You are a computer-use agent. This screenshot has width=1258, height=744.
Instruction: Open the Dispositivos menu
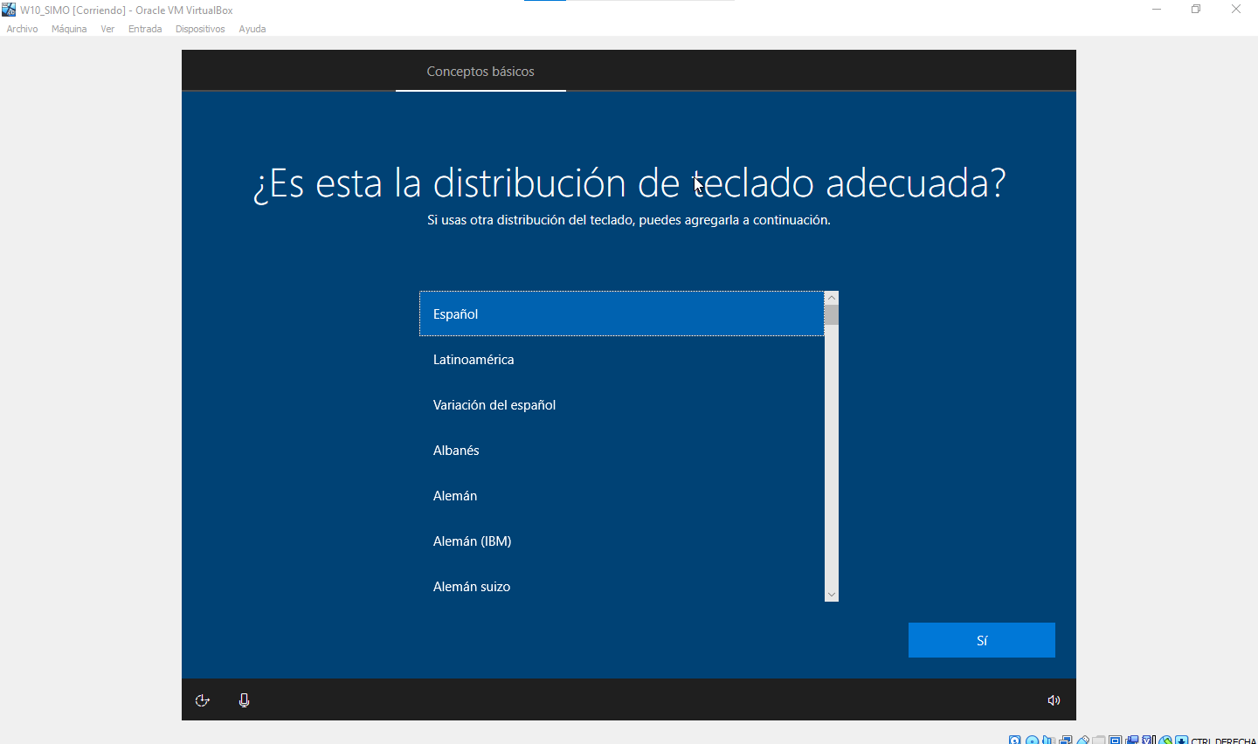click(x=200, y=29)
